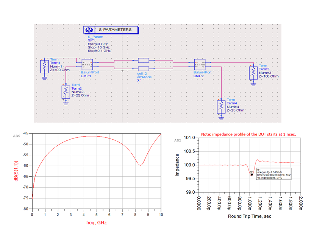Screen dimensions: 314x235
Task: Click the Balun4Port CMP1 component block
Action: [87, 65]
